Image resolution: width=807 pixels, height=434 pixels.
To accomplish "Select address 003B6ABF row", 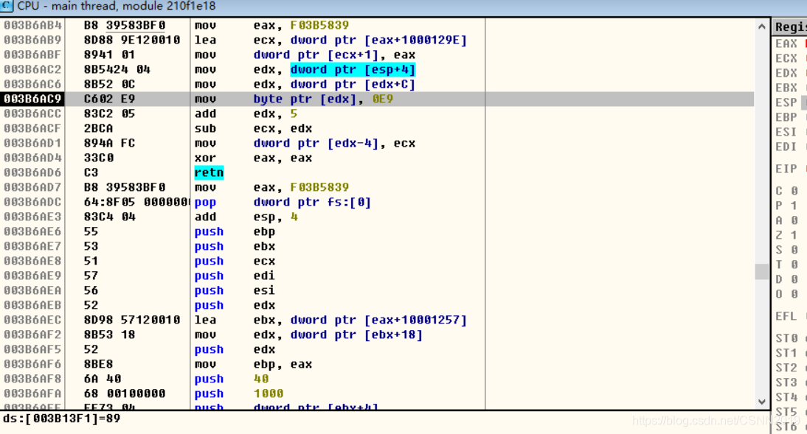I will coord(378,55).
